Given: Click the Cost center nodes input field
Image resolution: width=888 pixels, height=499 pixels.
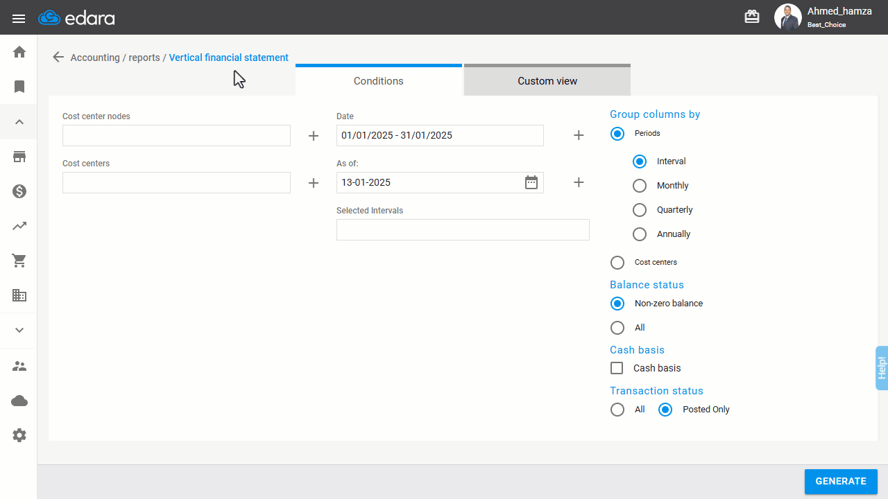Looking at the screenshot, I should click(176, 135).
